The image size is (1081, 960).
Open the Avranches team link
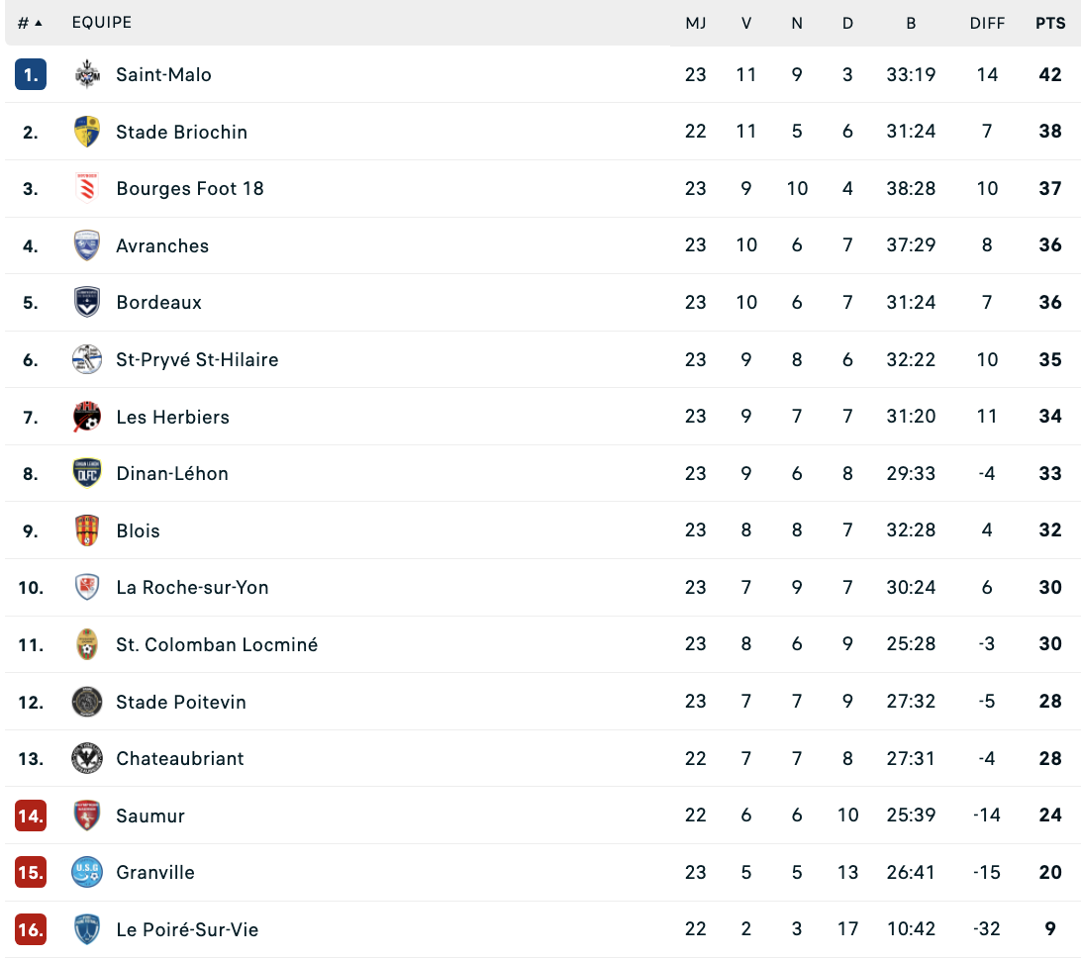click(162, 246)
